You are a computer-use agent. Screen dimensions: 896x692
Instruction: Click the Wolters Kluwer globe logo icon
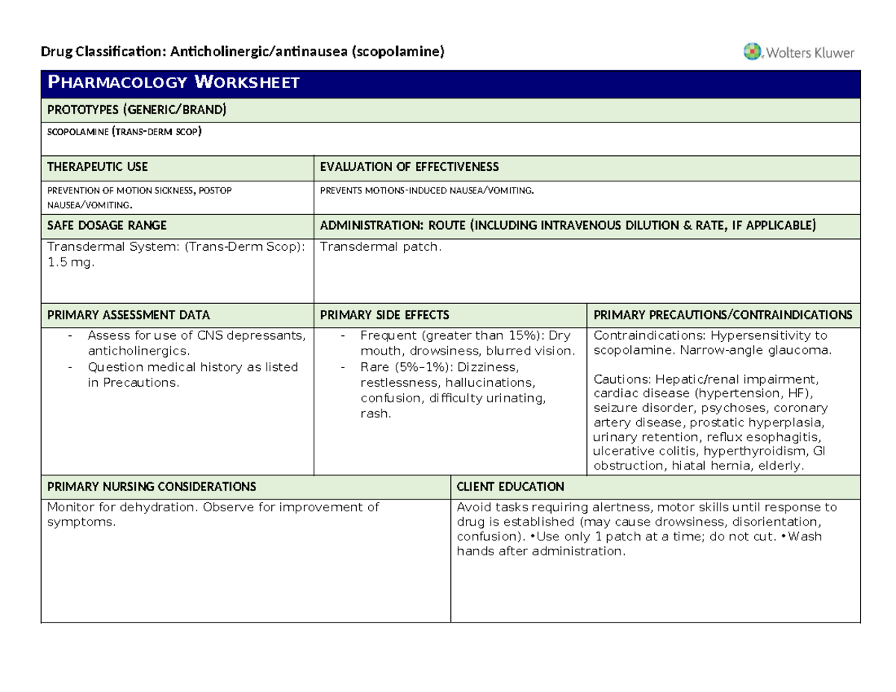tap(753, 52)
